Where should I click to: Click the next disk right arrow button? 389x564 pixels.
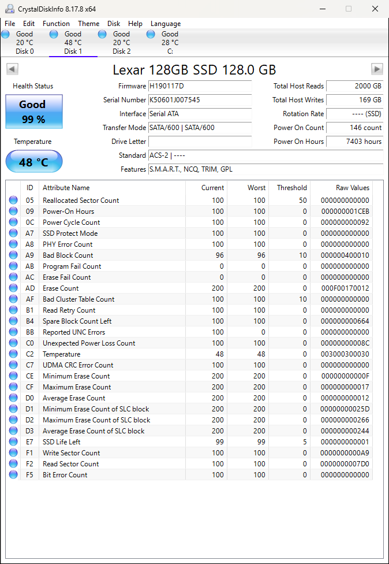coord(377,69)
